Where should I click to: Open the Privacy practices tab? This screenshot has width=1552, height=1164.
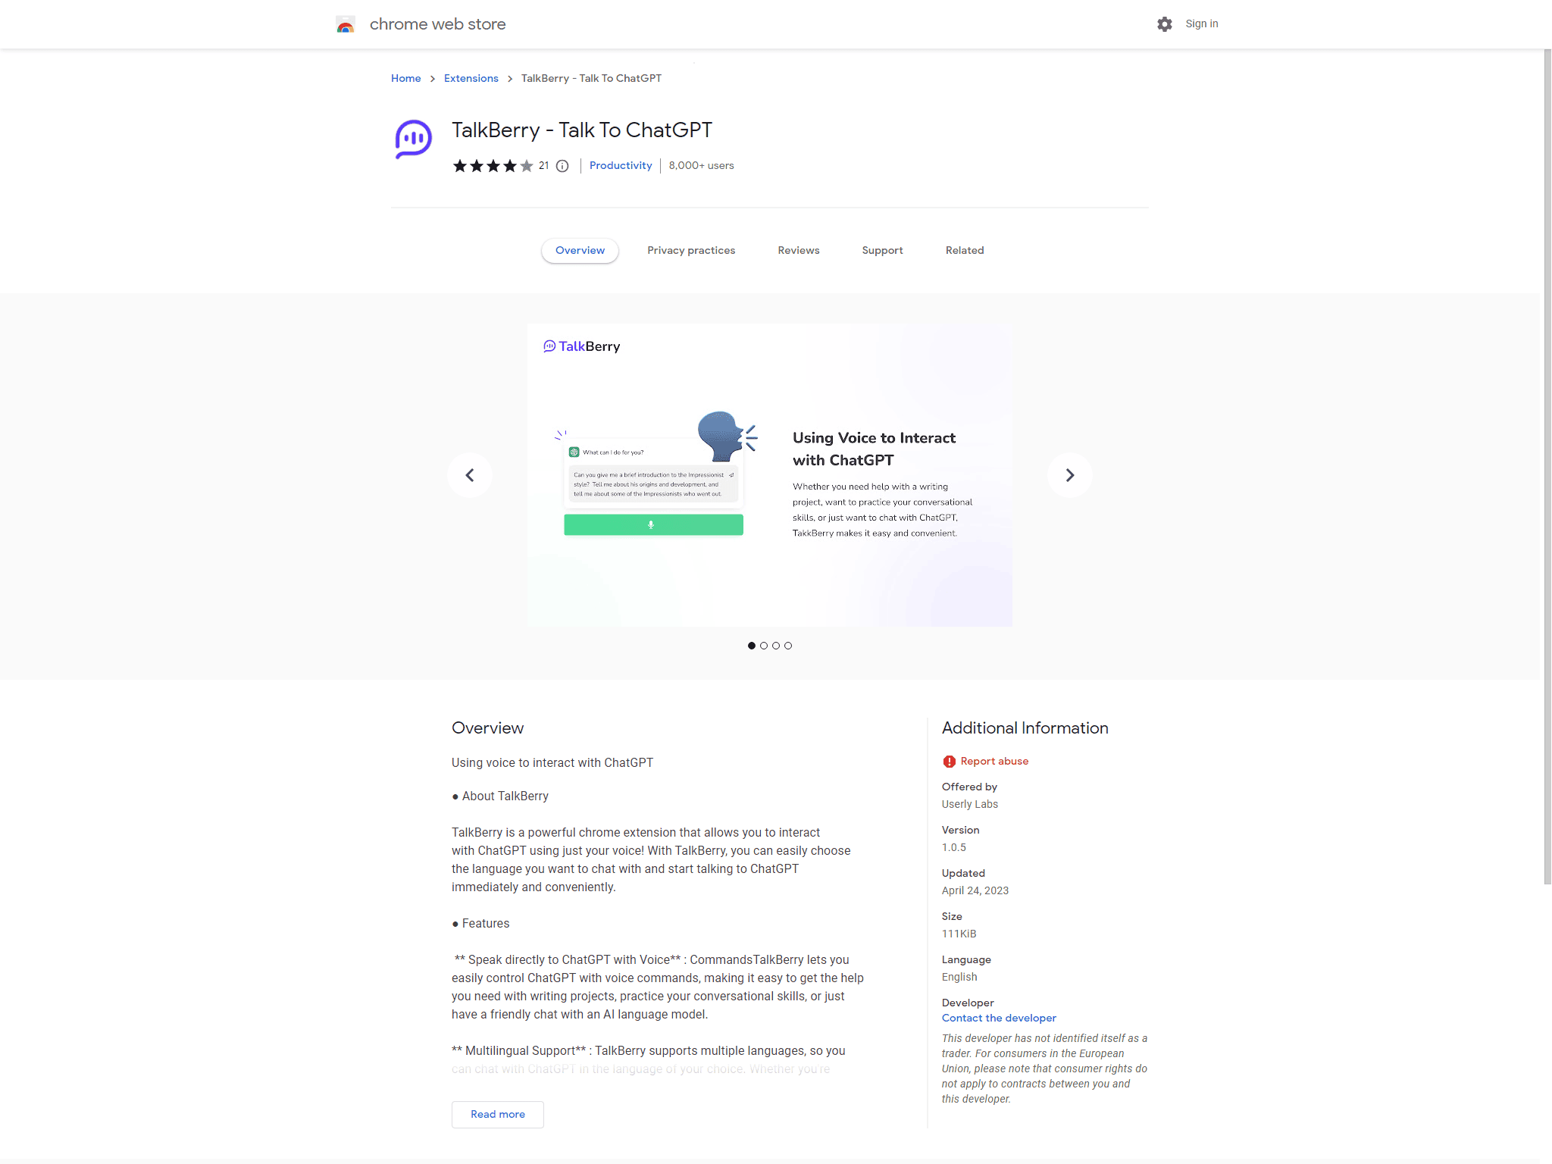tap(691, 251)
